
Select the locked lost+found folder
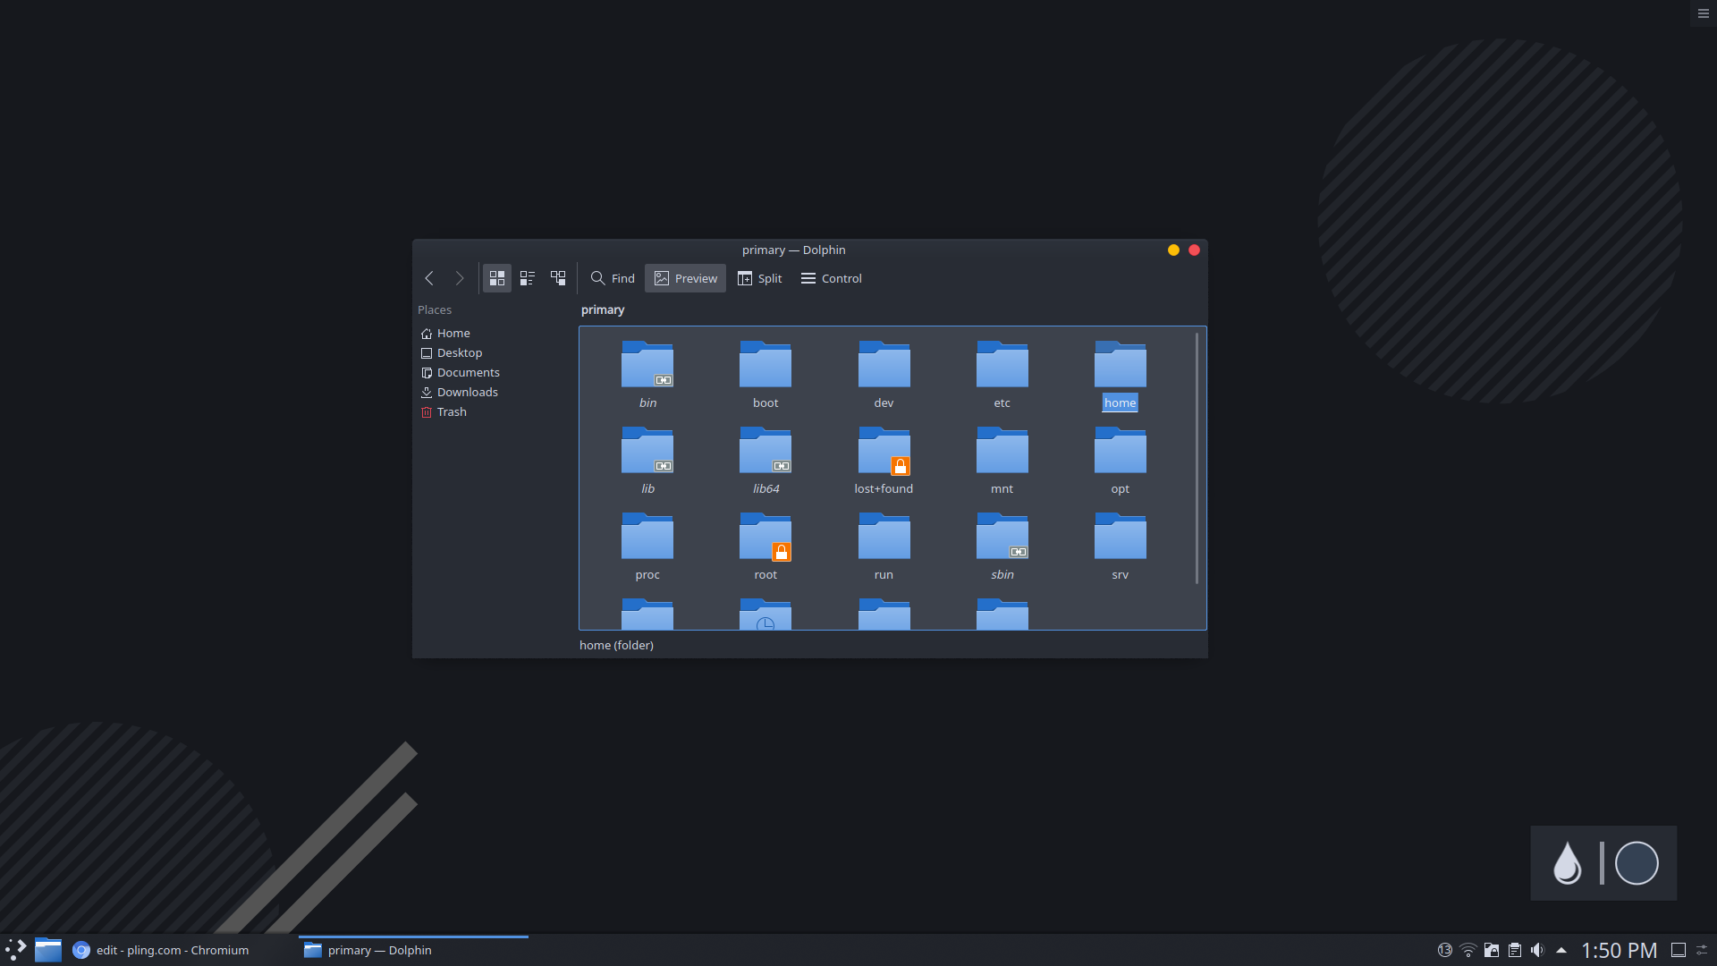click(x=884, y=450)
